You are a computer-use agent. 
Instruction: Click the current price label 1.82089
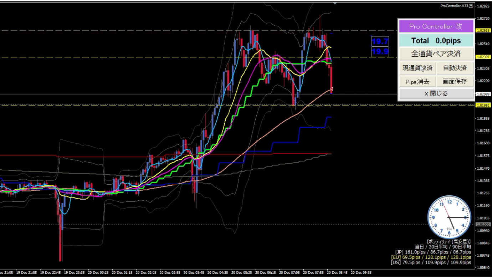(483, 94)
